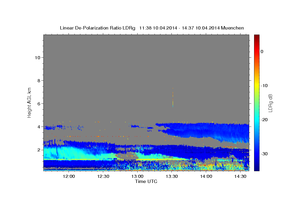Click the colorbar value '-20'

pyautogui.click(x=264, y=120)
